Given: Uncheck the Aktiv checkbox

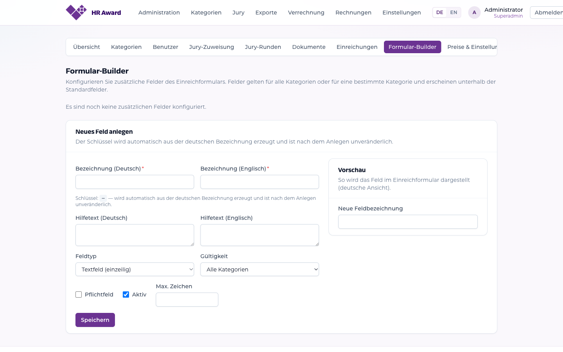Looking at the screenshot, I should click(126, 295).
